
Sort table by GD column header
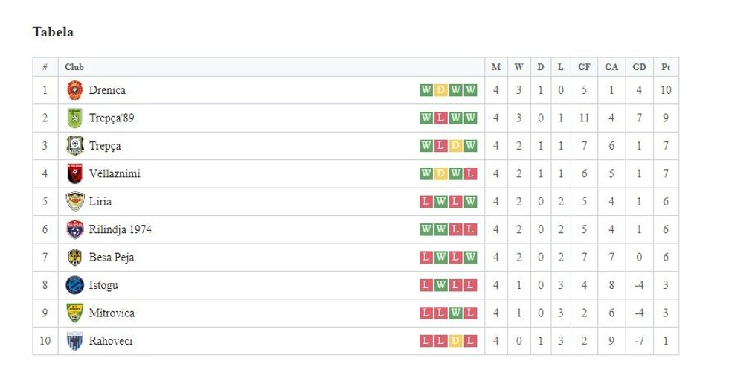[x=639, y=67]
